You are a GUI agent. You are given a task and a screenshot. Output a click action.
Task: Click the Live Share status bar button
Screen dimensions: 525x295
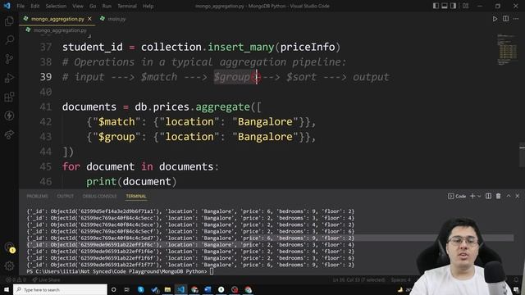[x=46, y=279]
